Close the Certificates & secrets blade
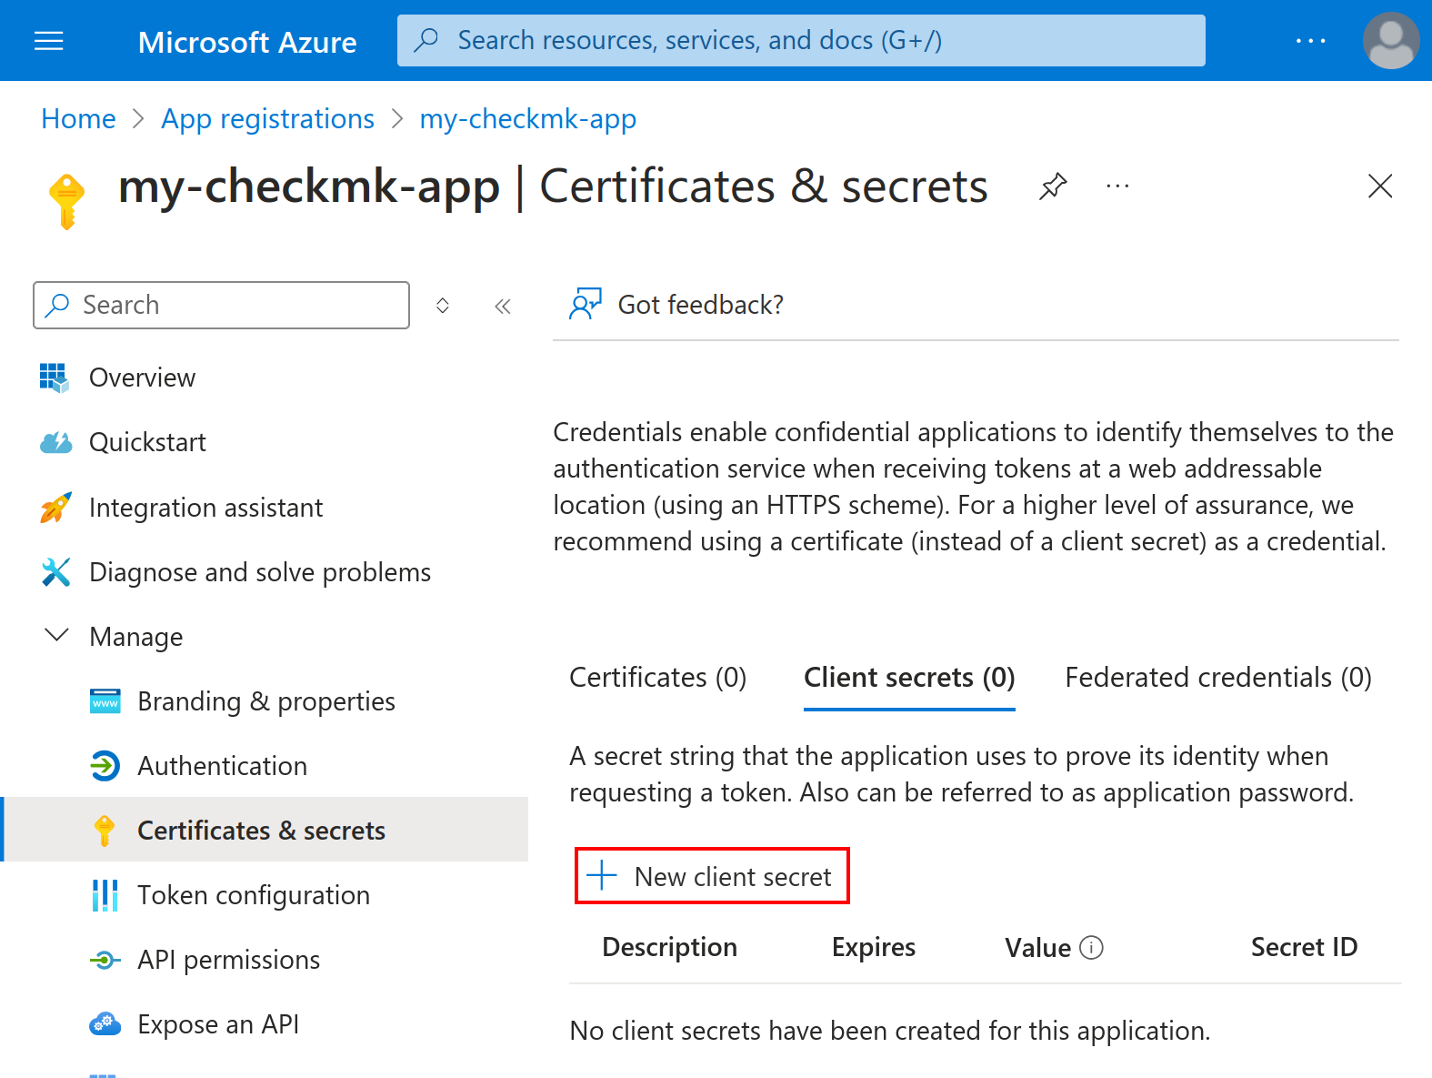The height and width of the screenshot is (1078, 1432). [x=1380, y=186]
